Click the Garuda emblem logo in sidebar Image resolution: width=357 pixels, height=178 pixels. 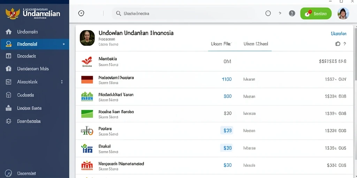(13, 14)
